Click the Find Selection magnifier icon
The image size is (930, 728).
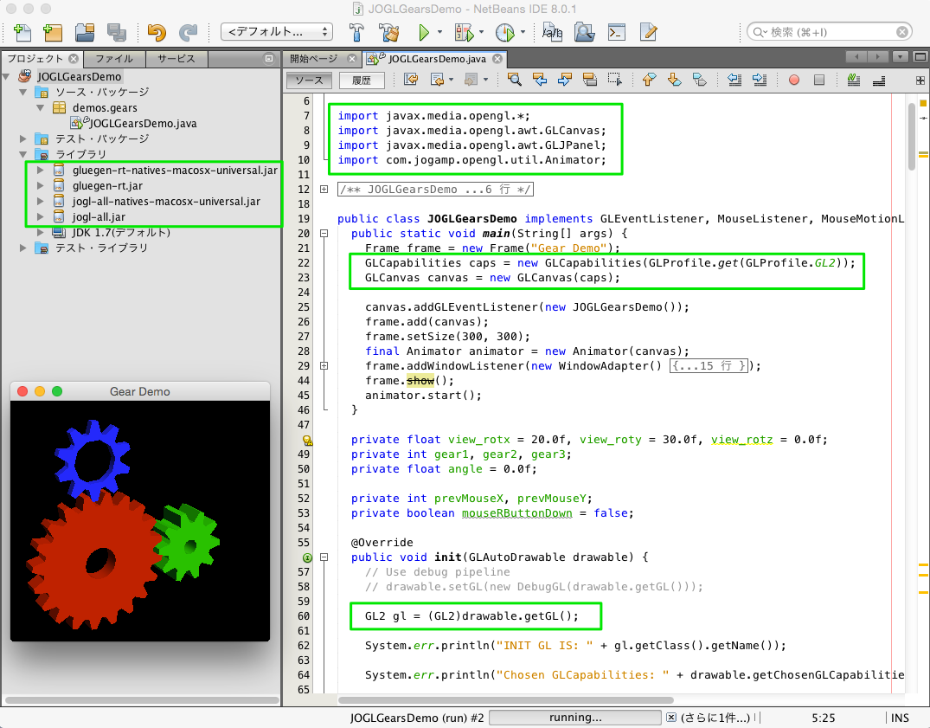click(x=514, y=80)
